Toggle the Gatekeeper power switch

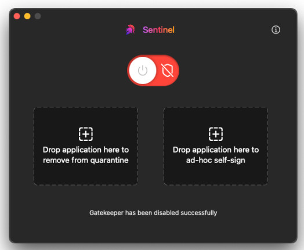click(153, 70)
